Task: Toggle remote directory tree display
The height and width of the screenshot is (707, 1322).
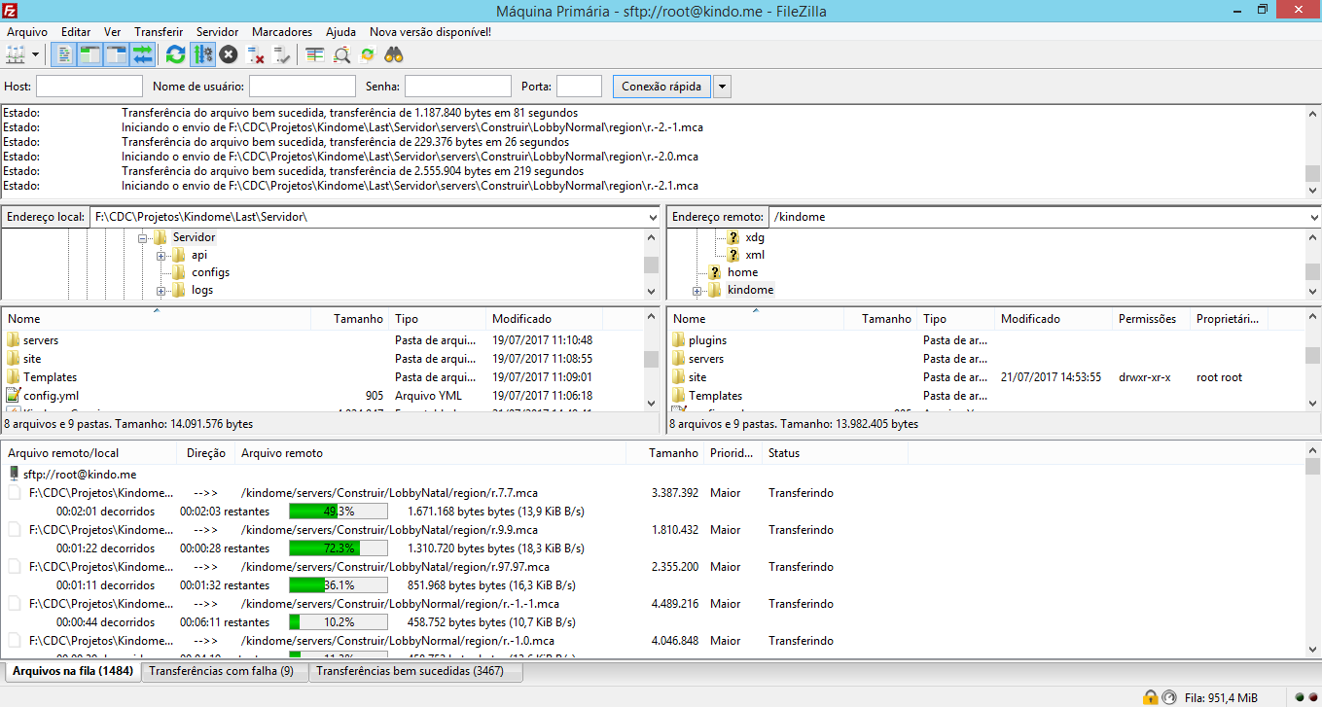Action: tap(117, 54)
